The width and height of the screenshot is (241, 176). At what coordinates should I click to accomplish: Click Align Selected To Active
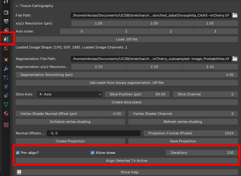coord(127,161)
